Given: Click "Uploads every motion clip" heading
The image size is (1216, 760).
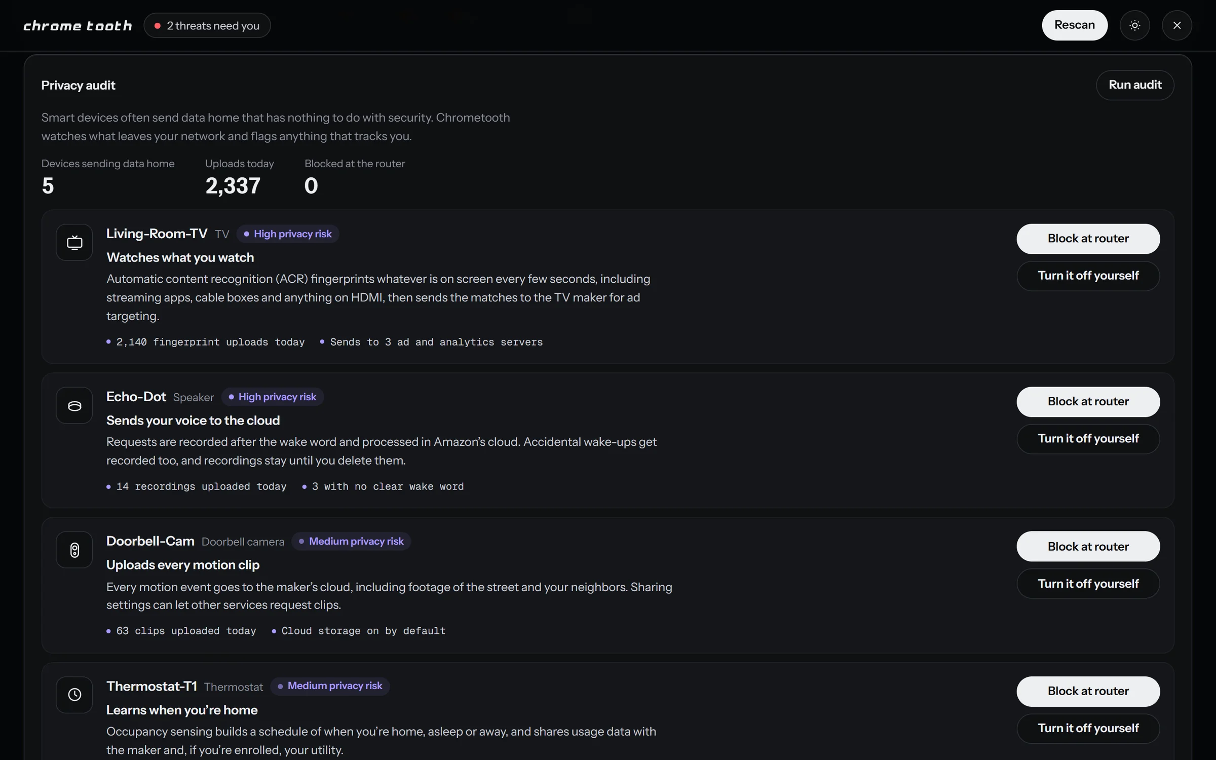Looking at the screenshot, I should [183, 565].
